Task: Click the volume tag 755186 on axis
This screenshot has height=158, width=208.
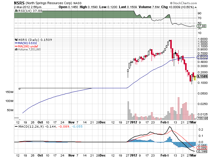Action: (202, 118)
